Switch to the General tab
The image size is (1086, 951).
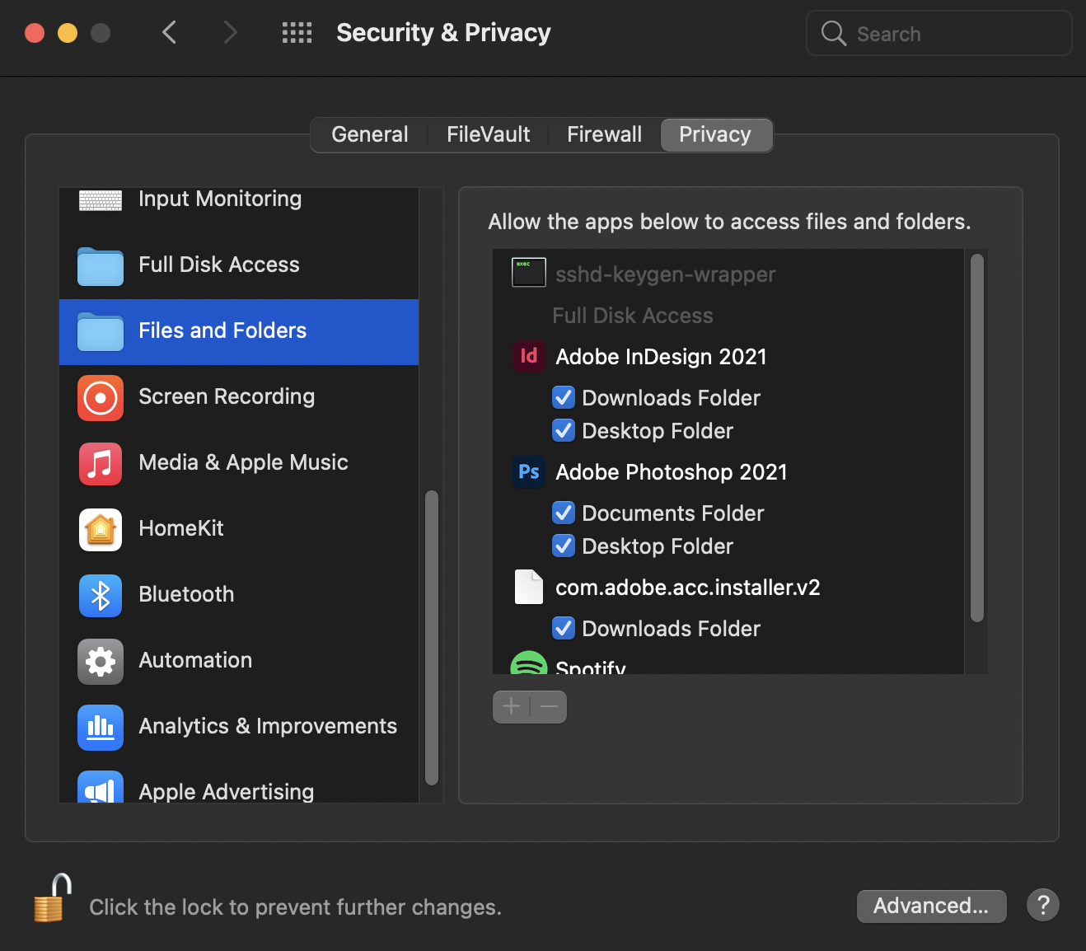[370, 134]
